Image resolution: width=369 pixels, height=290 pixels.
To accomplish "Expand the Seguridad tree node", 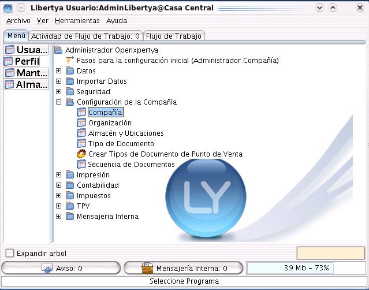I will click(59, 92).
